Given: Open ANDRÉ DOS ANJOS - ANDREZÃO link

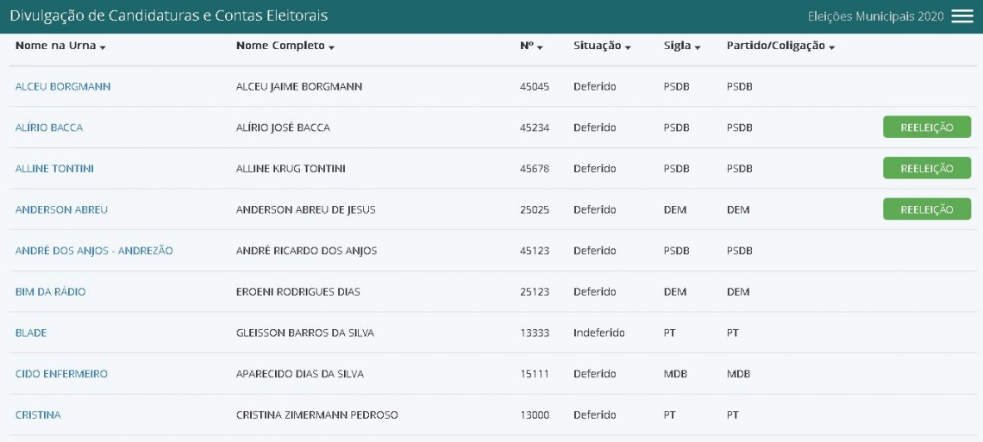Looking at the screenshot, I should coord(94,251).
